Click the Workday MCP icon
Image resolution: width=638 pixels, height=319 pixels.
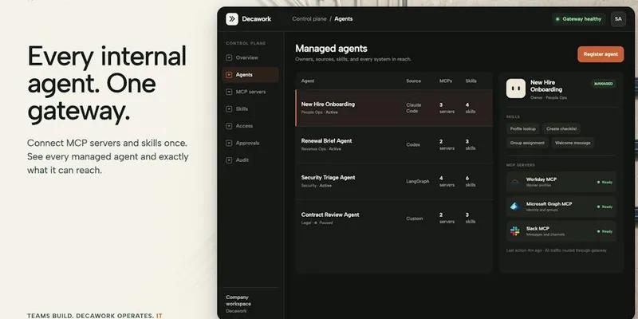click(515, 182)
